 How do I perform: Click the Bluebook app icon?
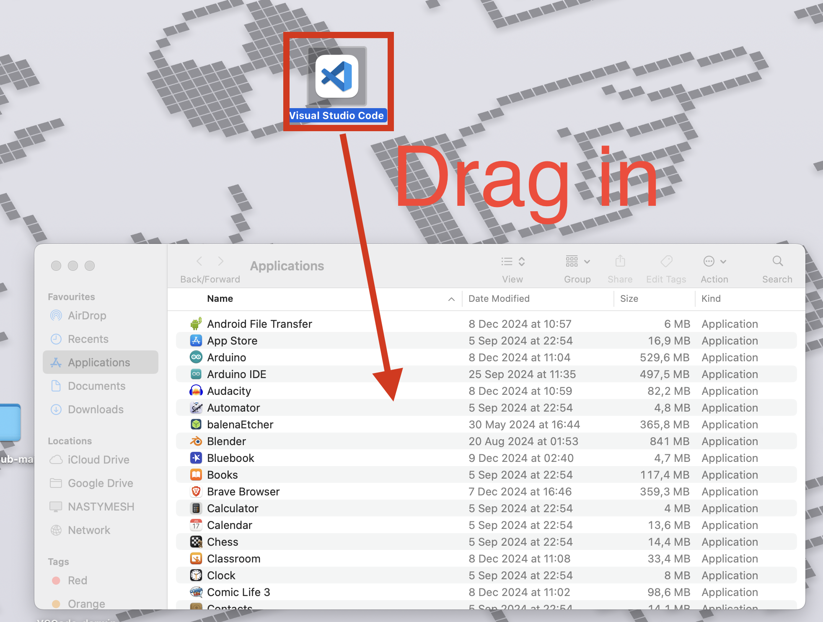click(196, 458)
